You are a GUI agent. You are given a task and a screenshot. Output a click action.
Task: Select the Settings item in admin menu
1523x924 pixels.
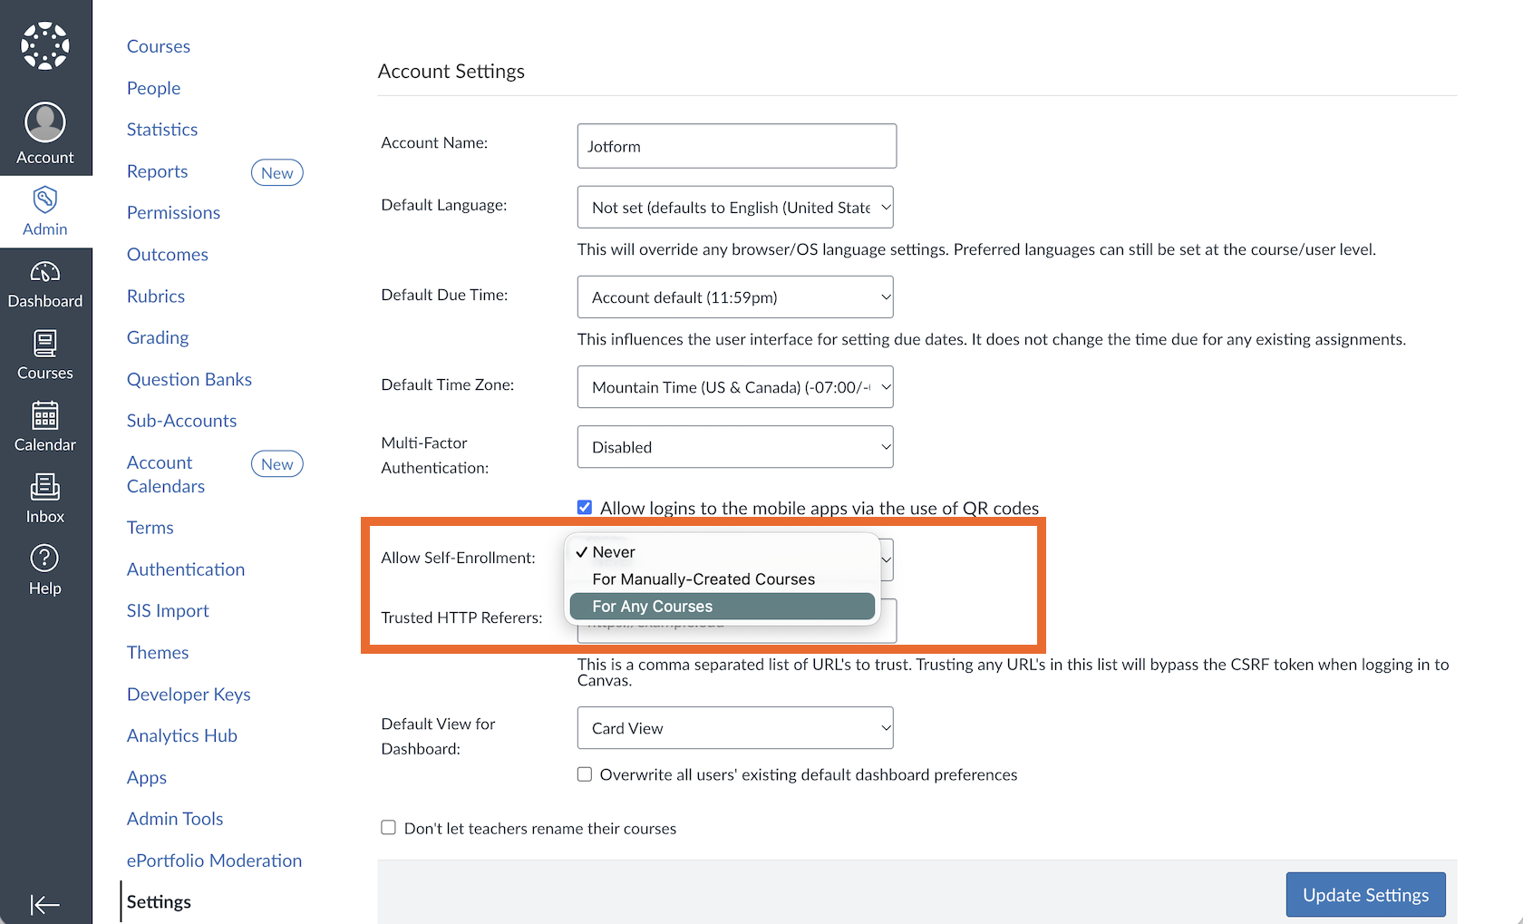point(160,901)
